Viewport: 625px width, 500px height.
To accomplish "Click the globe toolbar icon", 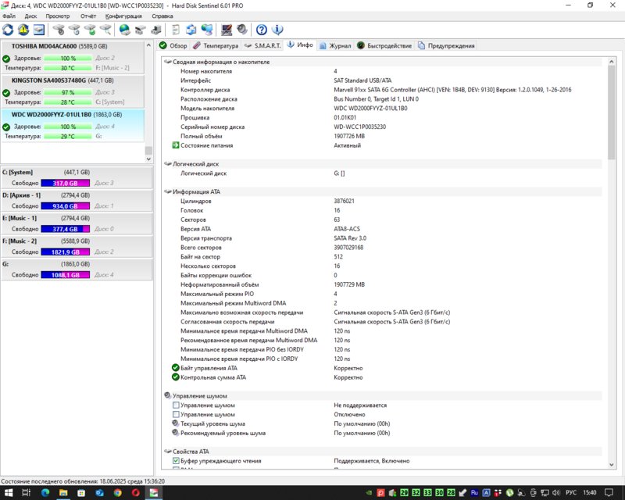I will [125, 30].
